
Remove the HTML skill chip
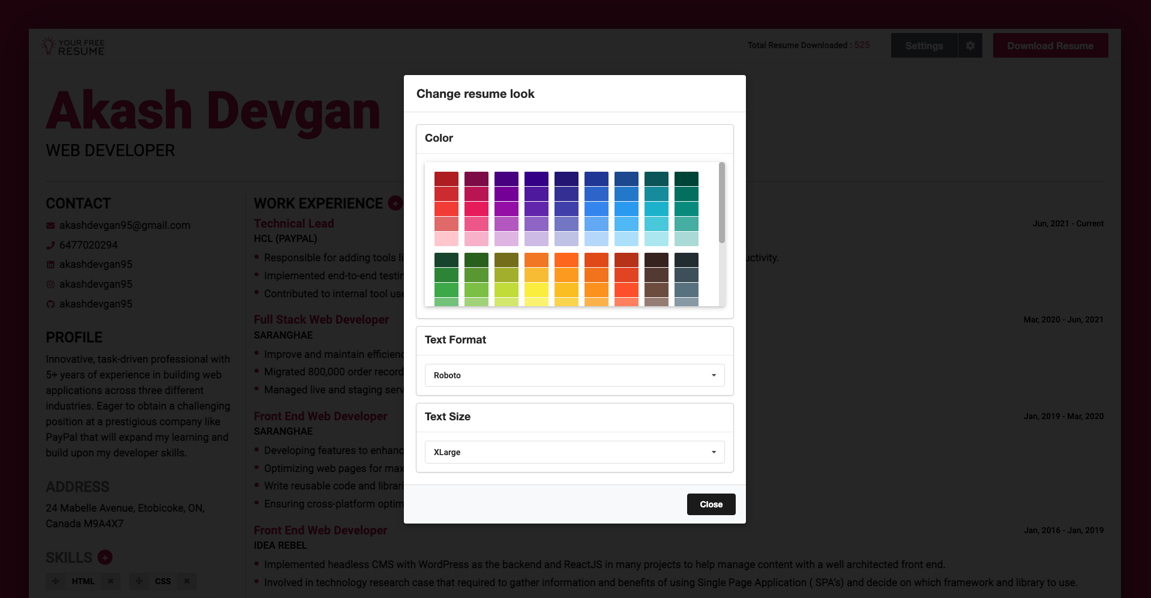[110, 581]
